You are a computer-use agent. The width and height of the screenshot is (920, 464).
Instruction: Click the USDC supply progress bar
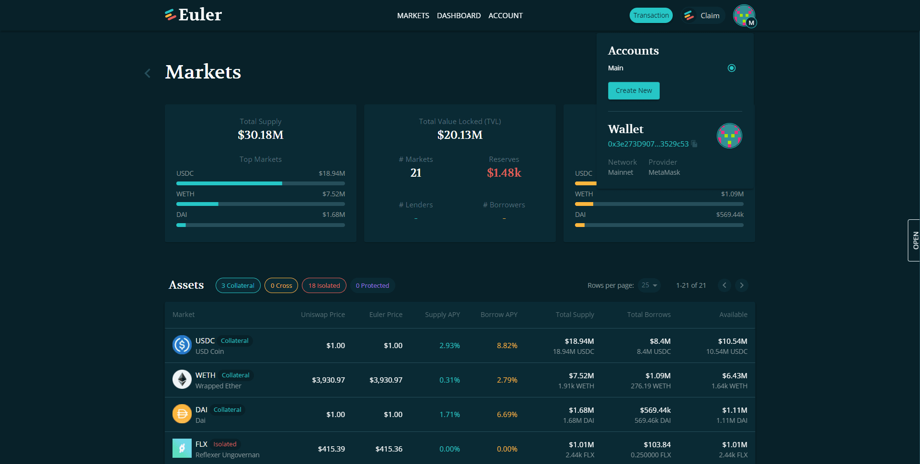pyautogui.click(x=261, y=183)
